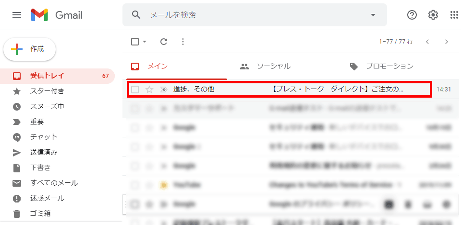Open the Settings gear icon

click(433, 15)
